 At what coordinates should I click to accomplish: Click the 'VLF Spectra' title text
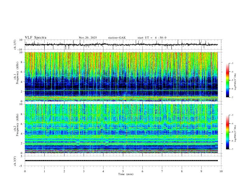coord(36,38)
